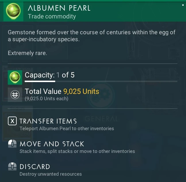Choose the Move and Stack option
Viewport: 186px width, 182px height.
52,144
